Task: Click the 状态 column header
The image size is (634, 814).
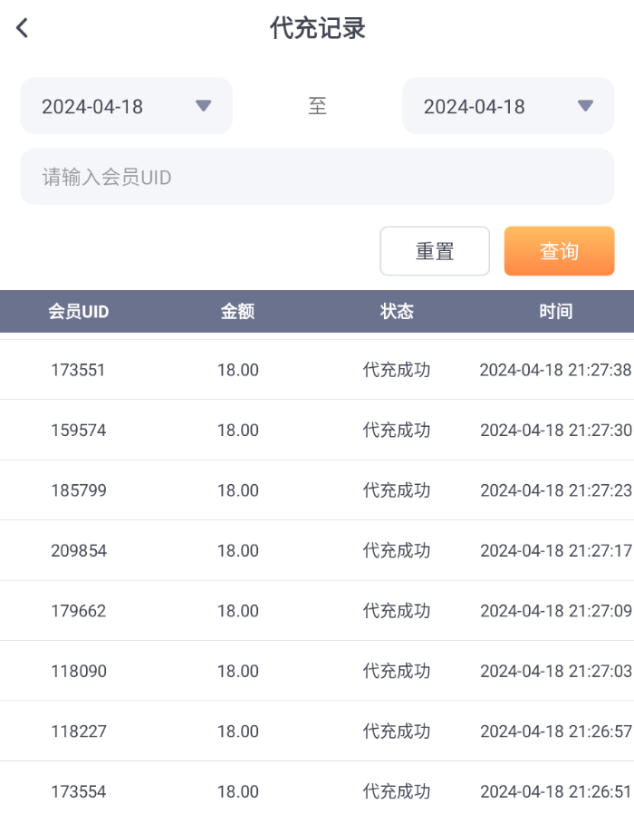Action: pyautogui.click(x=397, y=312)
